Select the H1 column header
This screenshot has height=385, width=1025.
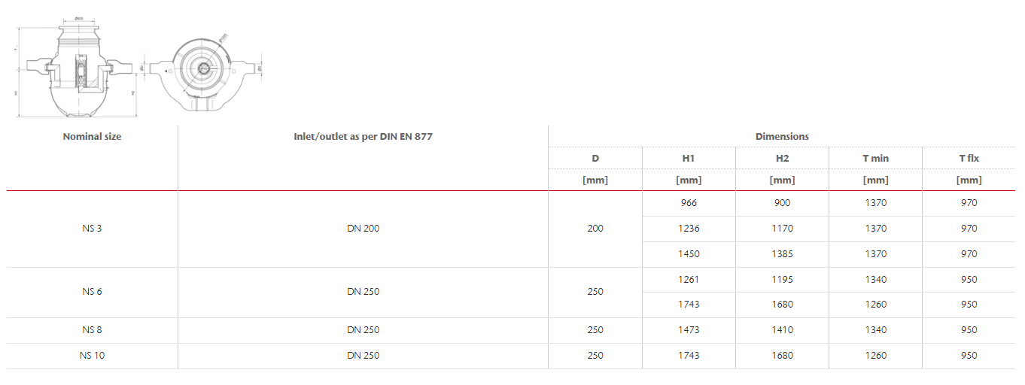tap(689, 159)
